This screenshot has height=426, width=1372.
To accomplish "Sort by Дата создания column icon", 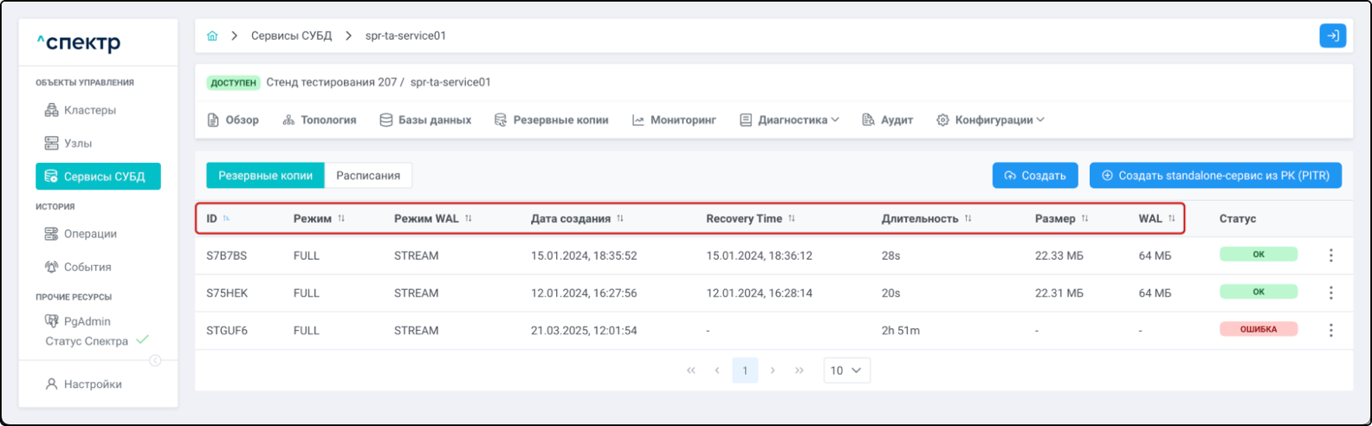I will [620, 219].
